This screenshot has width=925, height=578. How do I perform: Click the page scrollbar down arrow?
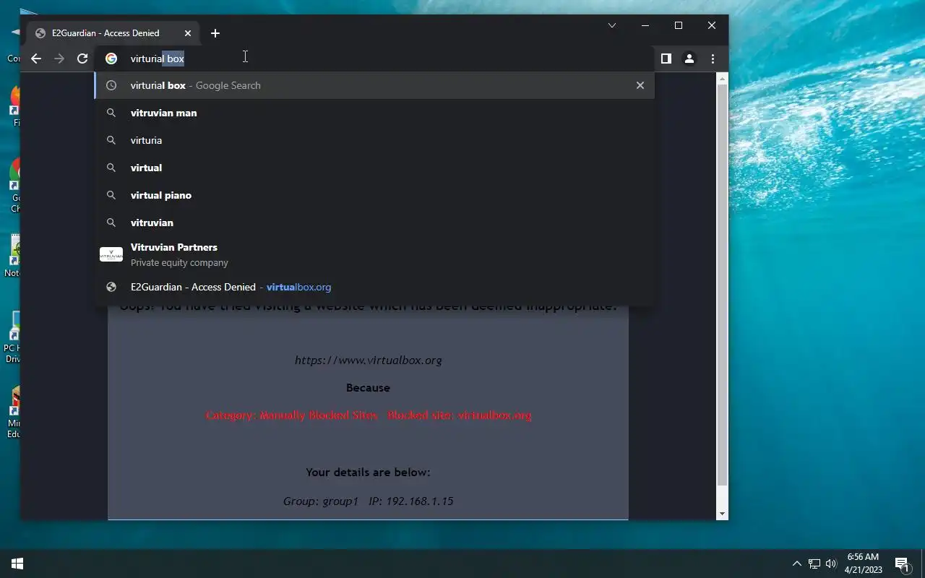(722, 514)
